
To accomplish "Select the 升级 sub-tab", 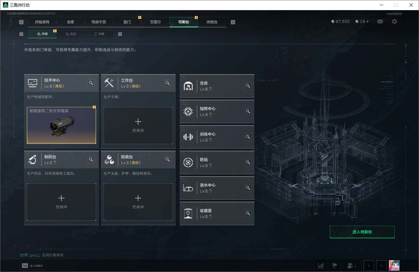I will [42, 34].
